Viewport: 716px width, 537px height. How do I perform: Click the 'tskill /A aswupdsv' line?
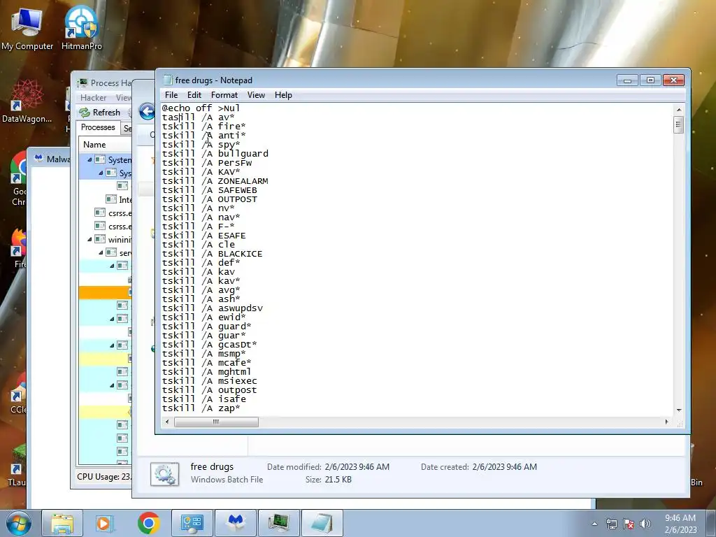point(213,308)
